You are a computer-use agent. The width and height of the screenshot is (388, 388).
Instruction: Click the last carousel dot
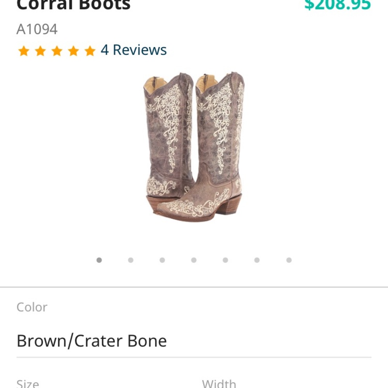point(289,260)
